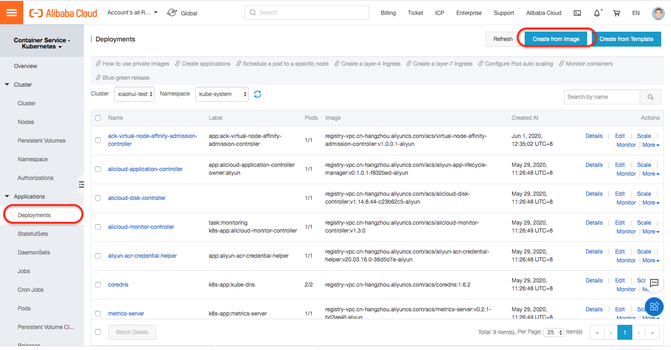Check the alicloud-disk-controller row checkbox
671x350 pixels.
point(98,198)
